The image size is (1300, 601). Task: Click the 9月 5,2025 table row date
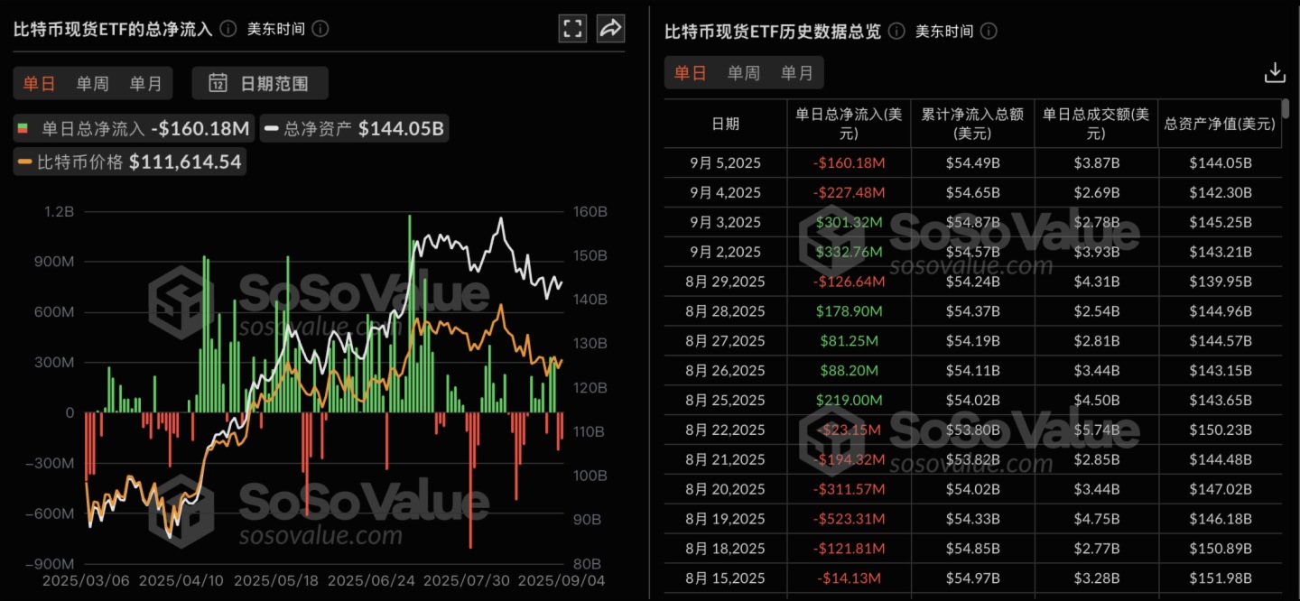(x=725, y=163)
